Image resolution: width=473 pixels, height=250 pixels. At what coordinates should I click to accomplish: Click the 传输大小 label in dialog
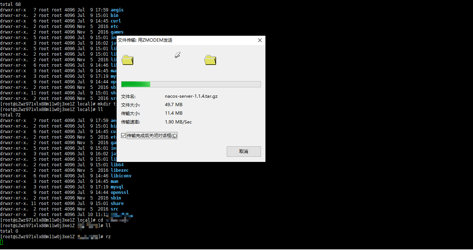point(130,113)
